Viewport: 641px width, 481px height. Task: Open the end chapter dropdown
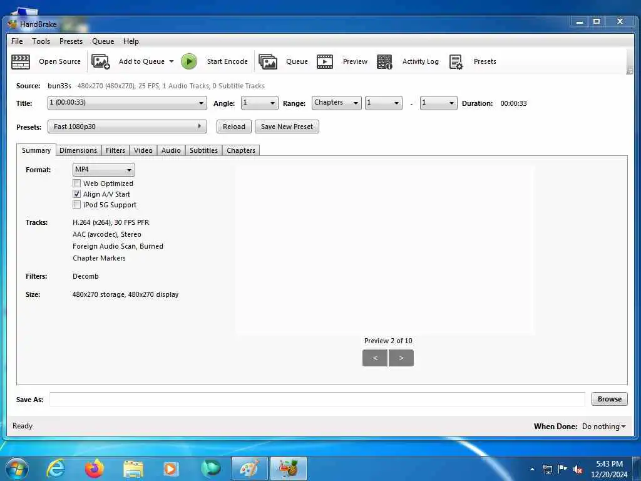pyautogui.click(x=438, y=103)
